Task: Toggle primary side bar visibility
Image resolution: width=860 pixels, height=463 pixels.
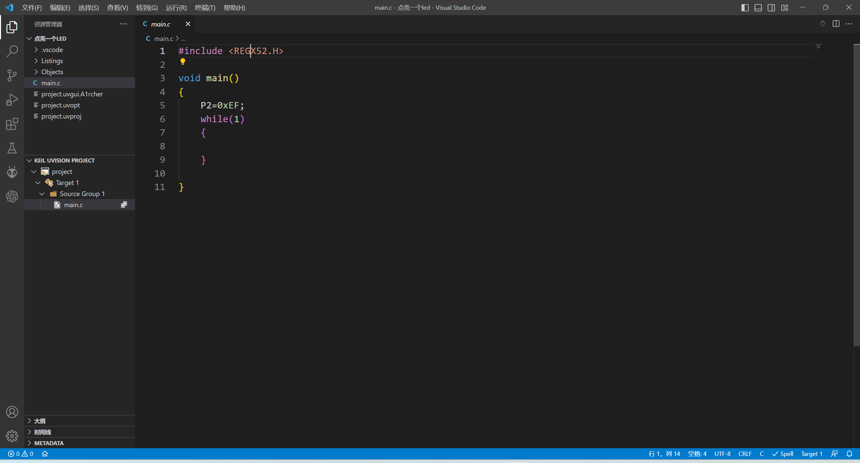Action: tap(745, 8)
